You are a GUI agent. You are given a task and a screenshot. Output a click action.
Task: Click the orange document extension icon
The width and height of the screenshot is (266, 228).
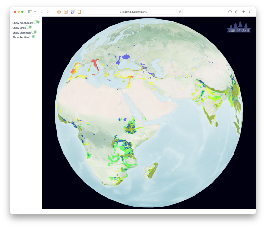click(79, 12)
